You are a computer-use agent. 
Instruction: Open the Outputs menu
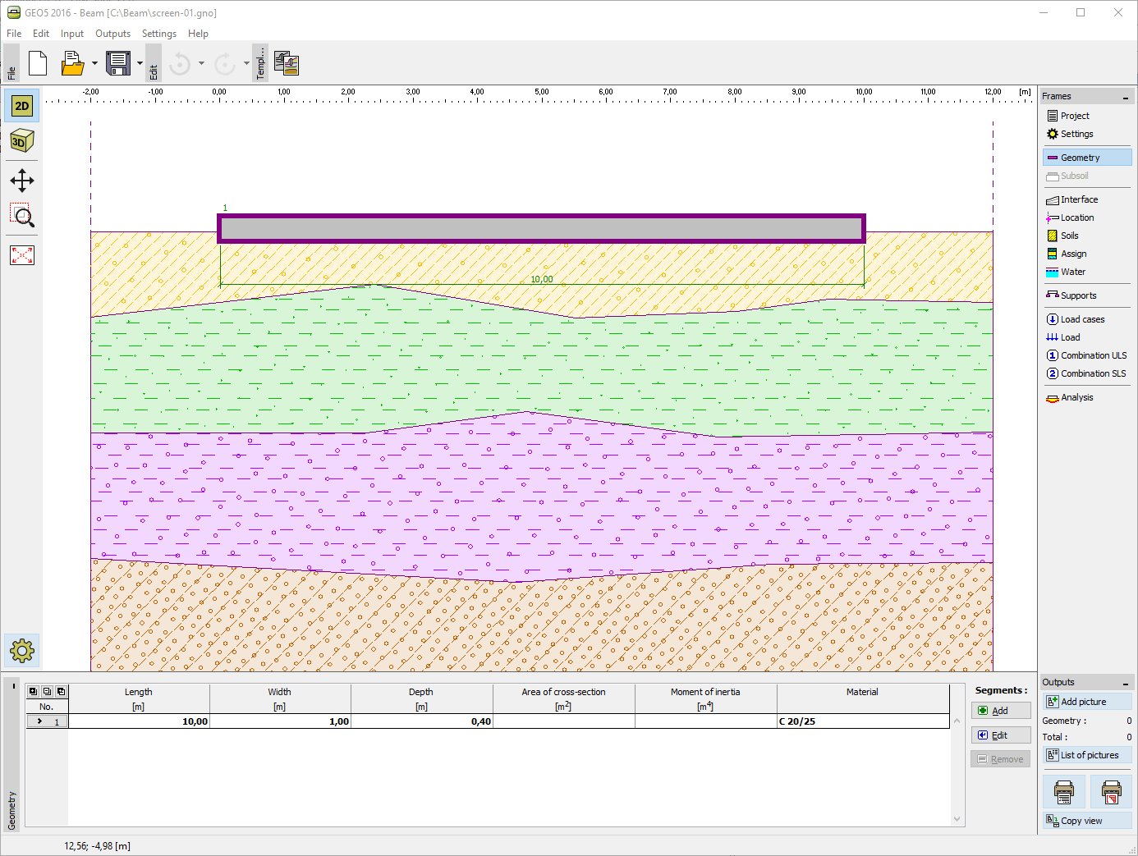point(112,34)
